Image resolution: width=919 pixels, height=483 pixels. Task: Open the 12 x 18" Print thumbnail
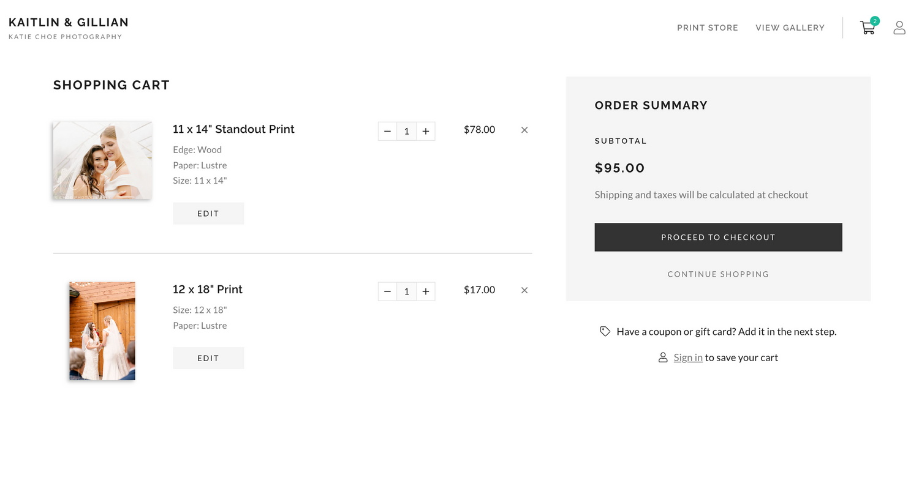coord(102,331)
